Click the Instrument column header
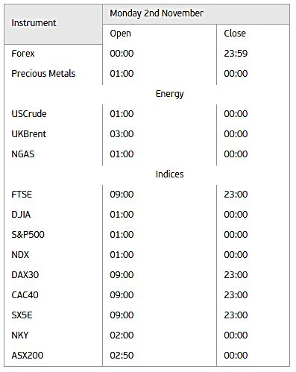 pyautogui.click(x=34, y=23)
